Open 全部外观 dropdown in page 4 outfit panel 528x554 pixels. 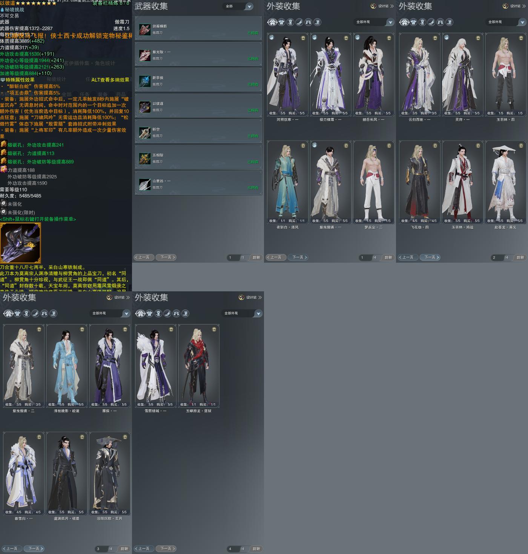pyautogui.click(x=242, y=314)
